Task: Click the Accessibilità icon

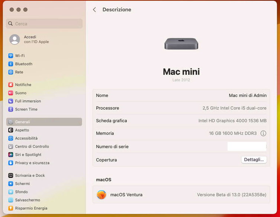Action: [x=11, y=138]
